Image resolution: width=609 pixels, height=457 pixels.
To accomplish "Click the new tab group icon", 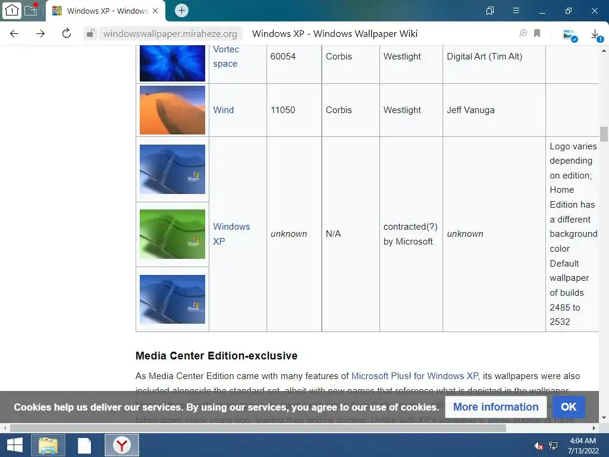I will [31, 10].
